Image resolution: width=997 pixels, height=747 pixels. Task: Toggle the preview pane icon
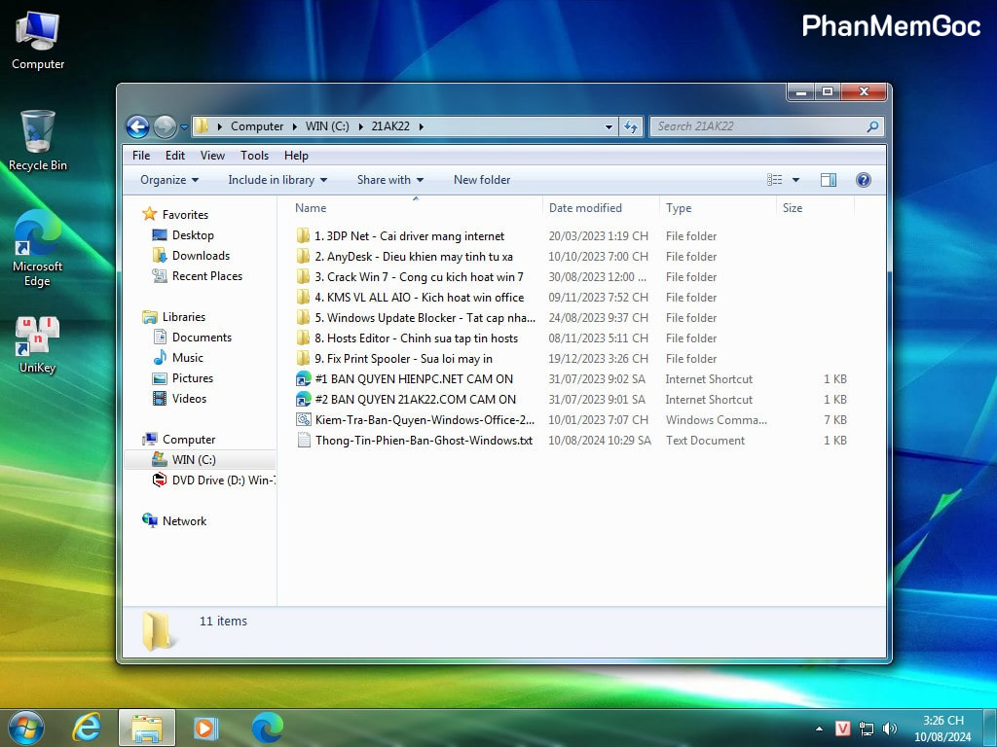click(829, 180)
